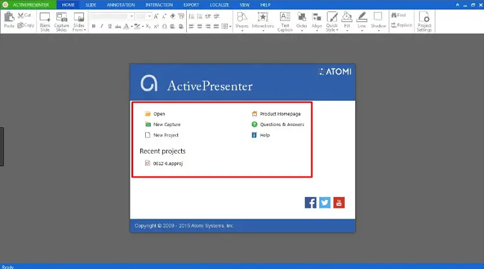Click the shrink font size icon

[164, 16]
